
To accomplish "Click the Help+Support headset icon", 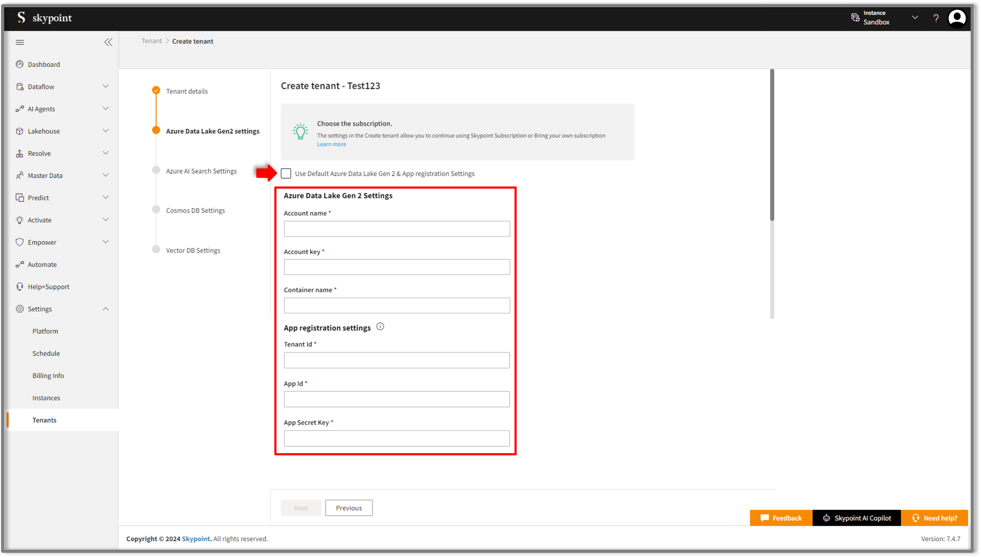I will pyautogui.click(x=20, y=287).
